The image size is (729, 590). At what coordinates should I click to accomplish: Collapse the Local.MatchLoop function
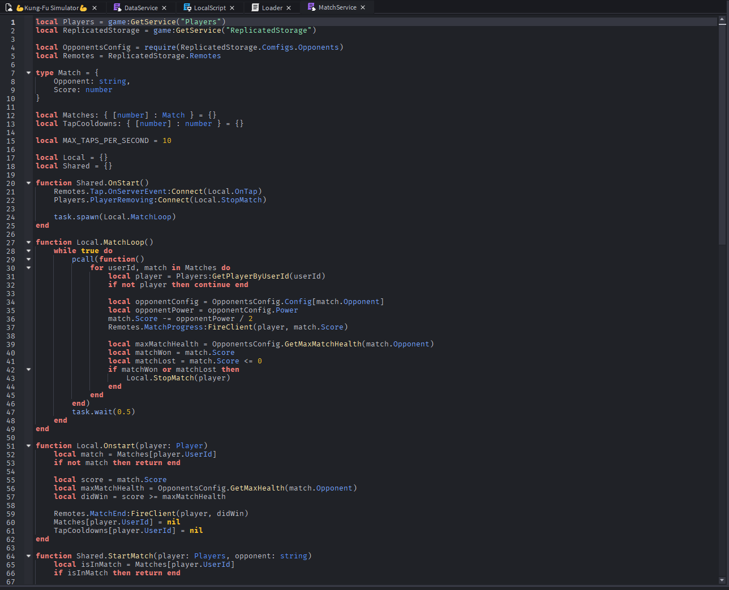28,242
